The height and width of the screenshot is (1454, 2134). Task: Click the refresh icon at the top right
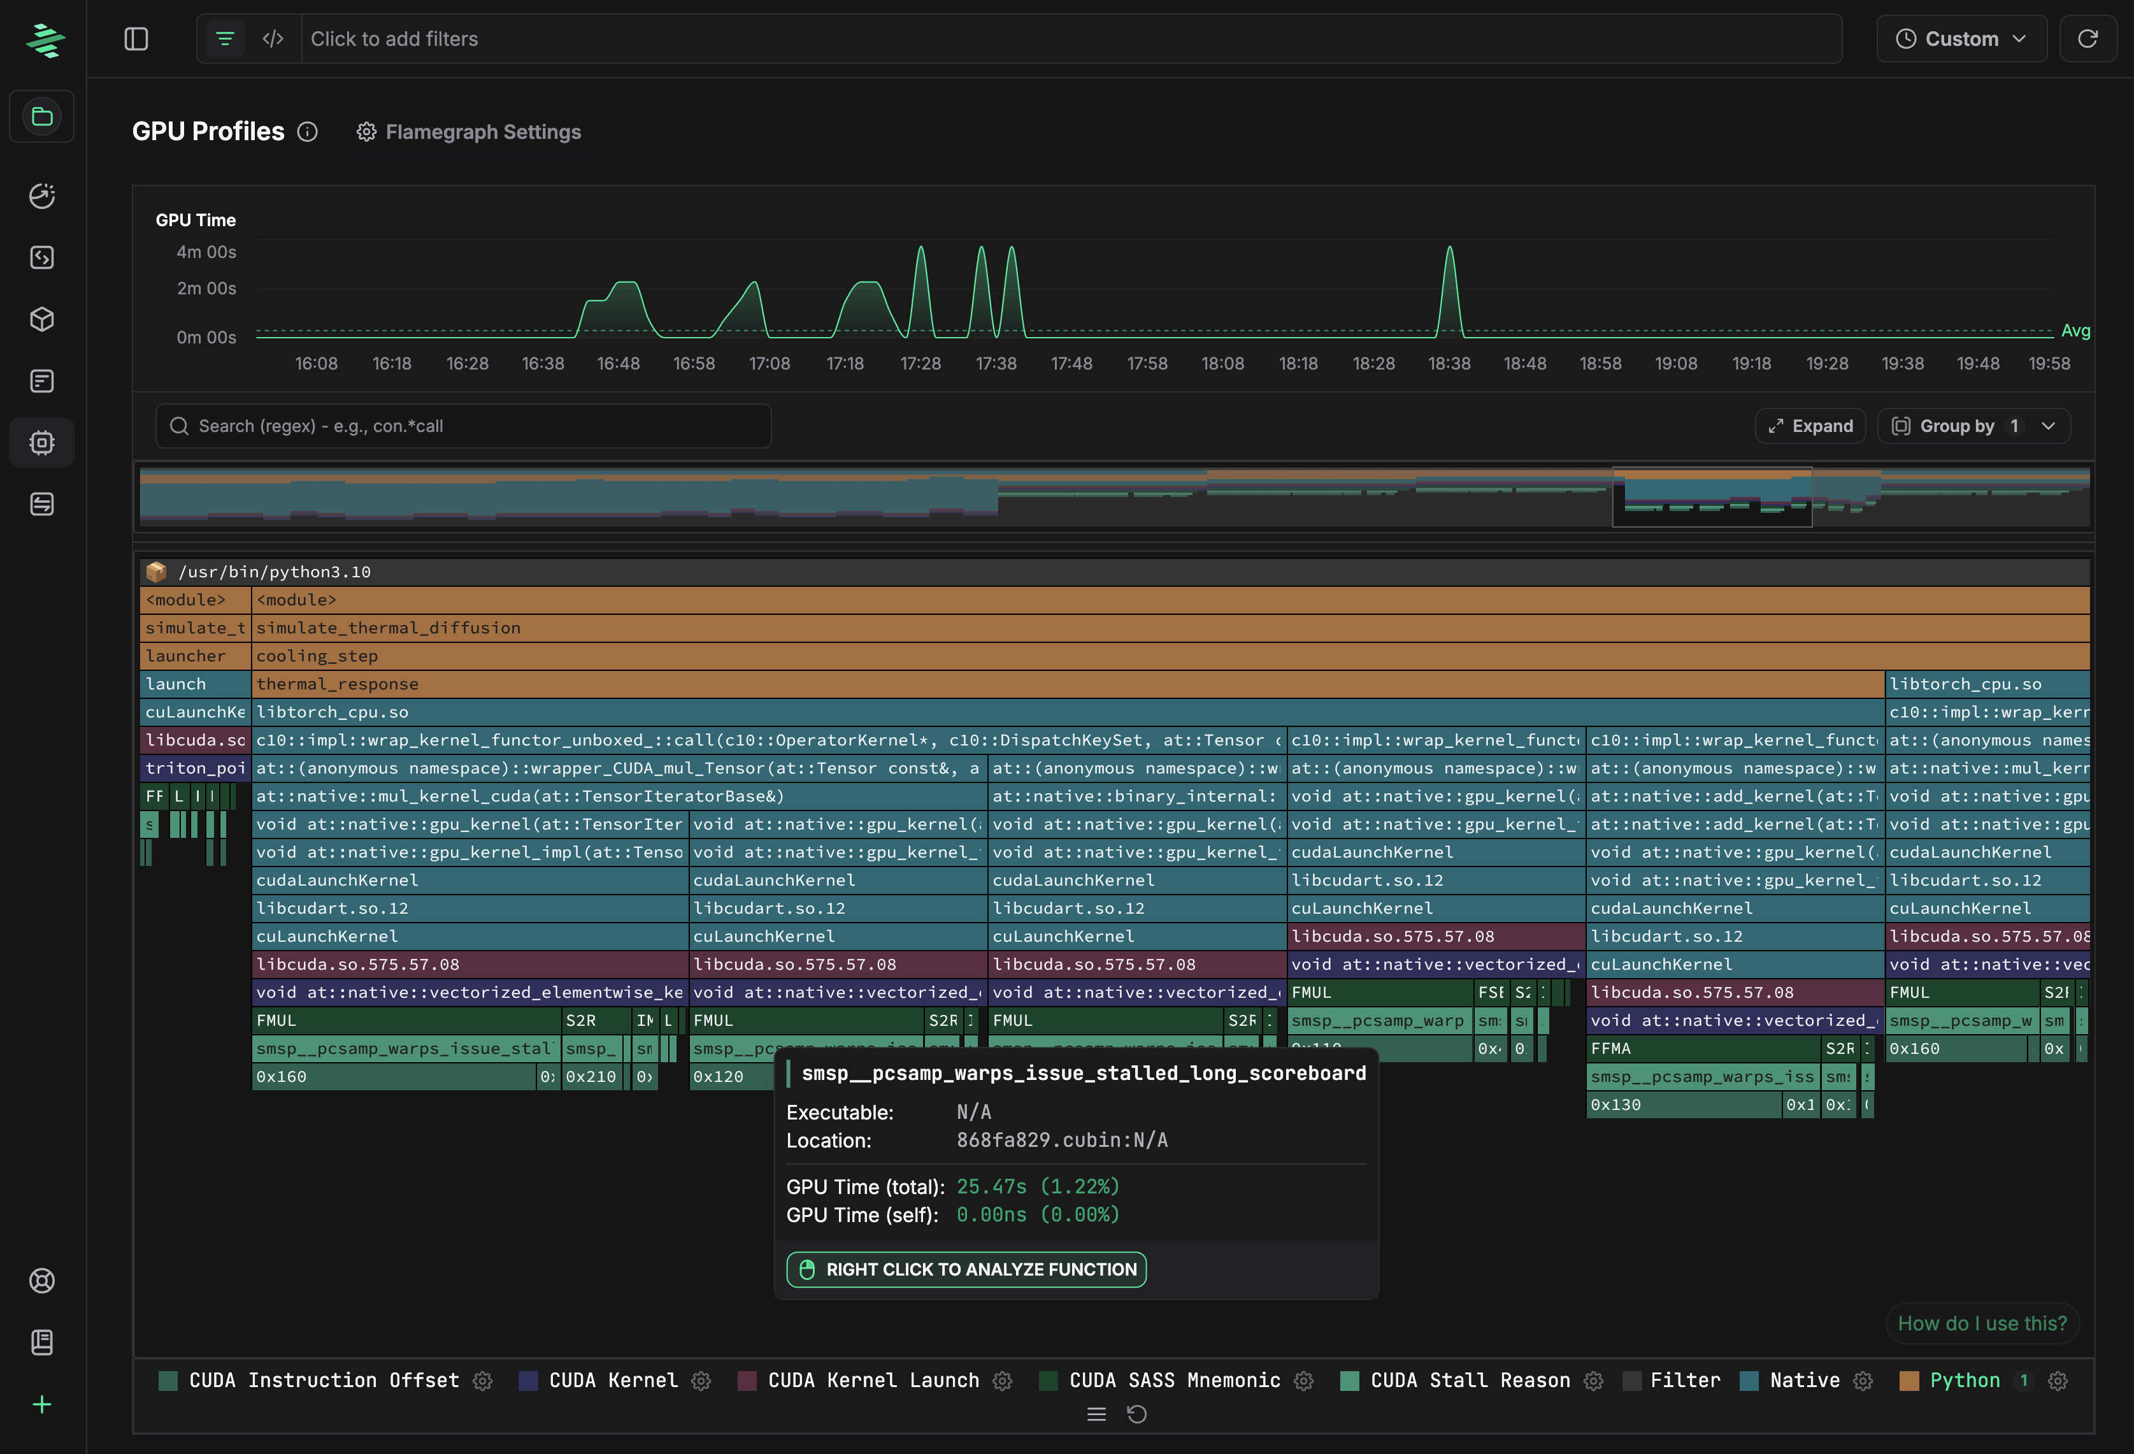pos(2087,39)
